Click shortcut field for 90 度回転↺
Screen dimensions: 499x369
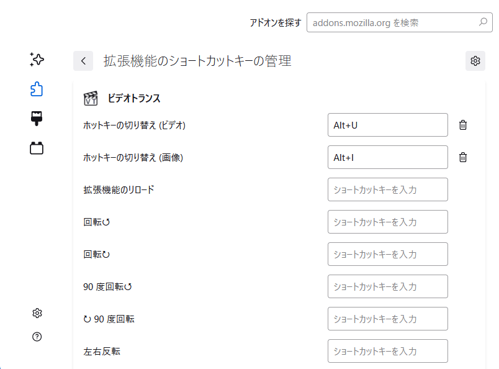point(388,286)
